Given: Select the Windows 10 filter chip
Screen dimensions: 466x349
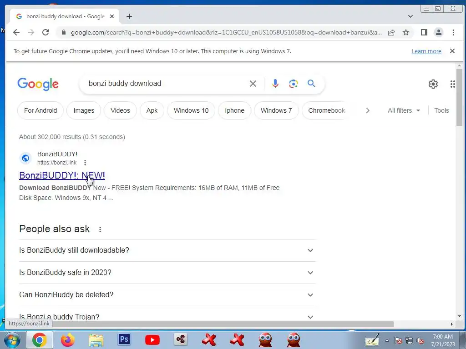Looking at the screenshot, I should click(191, 110).
